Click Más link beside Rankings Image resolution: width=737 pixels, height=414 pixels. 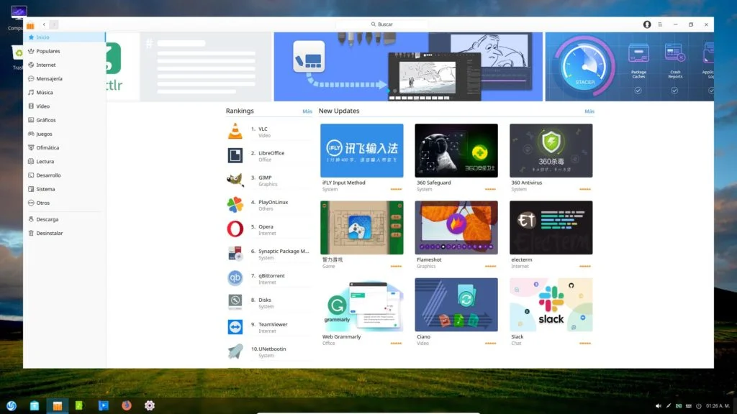point(307,111)
